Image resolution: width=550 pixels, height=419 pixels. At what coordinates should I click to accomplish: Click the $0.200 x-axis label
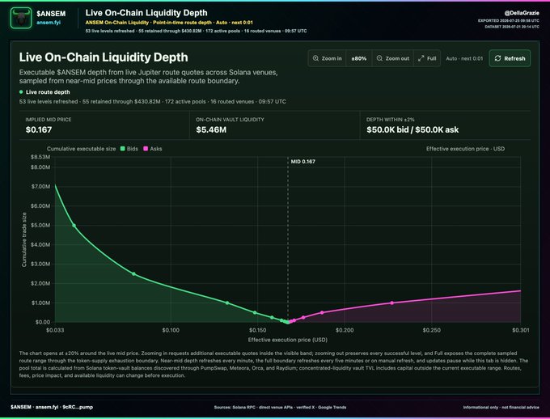(x=345, y=330)
